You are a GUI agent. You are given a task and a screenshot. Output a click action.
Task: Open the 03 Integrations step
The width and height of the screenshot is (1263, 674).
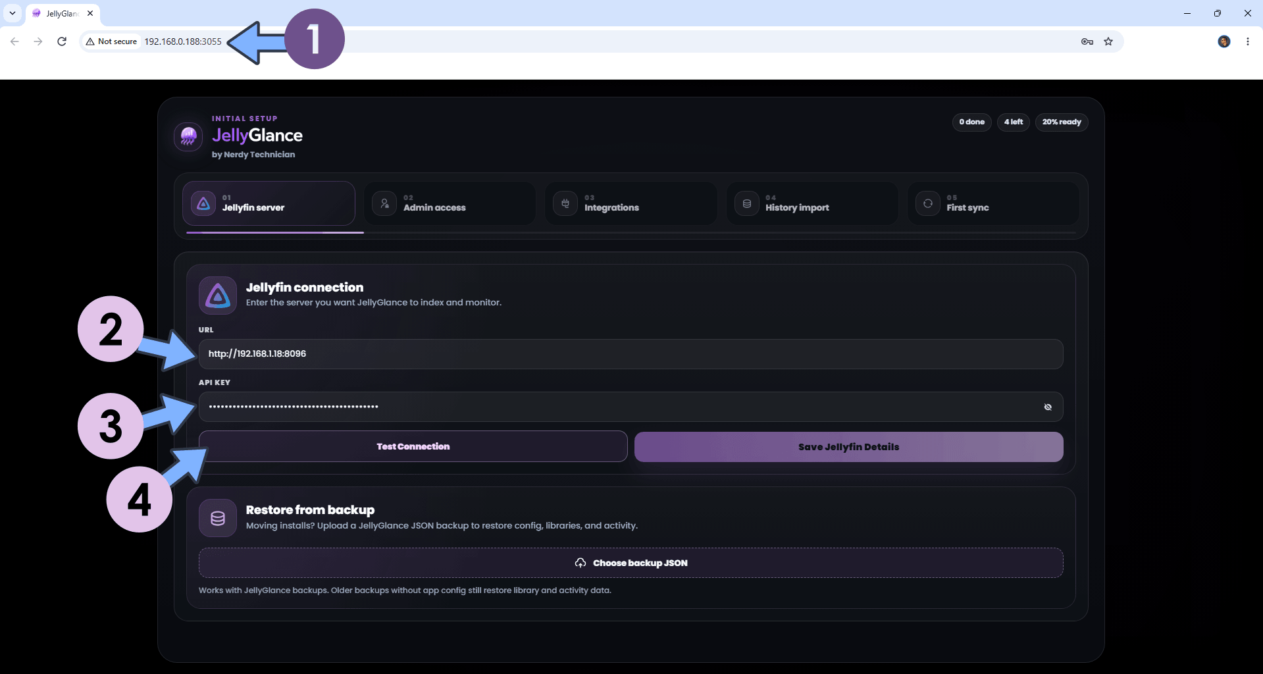click(x=631, y=203)
